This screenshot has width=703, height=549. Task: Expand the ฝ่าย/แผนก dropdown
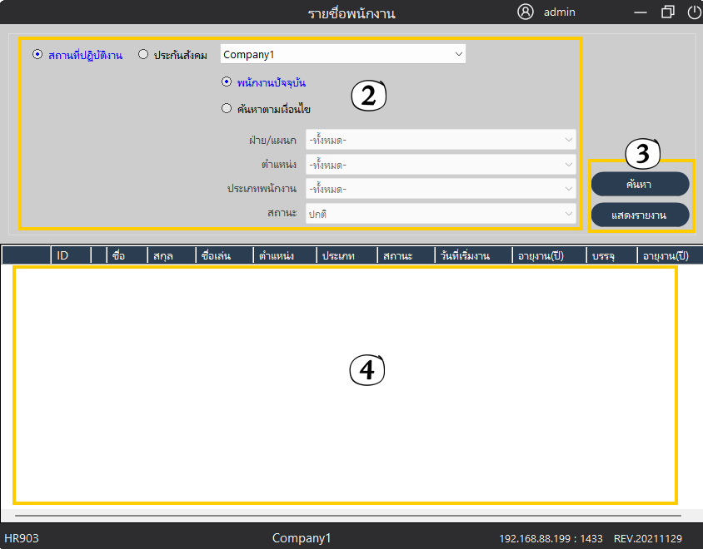click(x=441, y=140)
